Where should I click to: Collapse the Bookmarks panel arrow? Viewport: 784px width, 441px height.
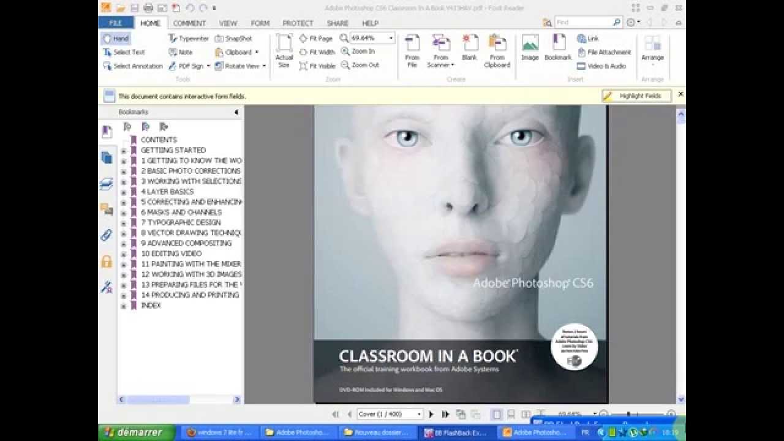coord(236,112)
